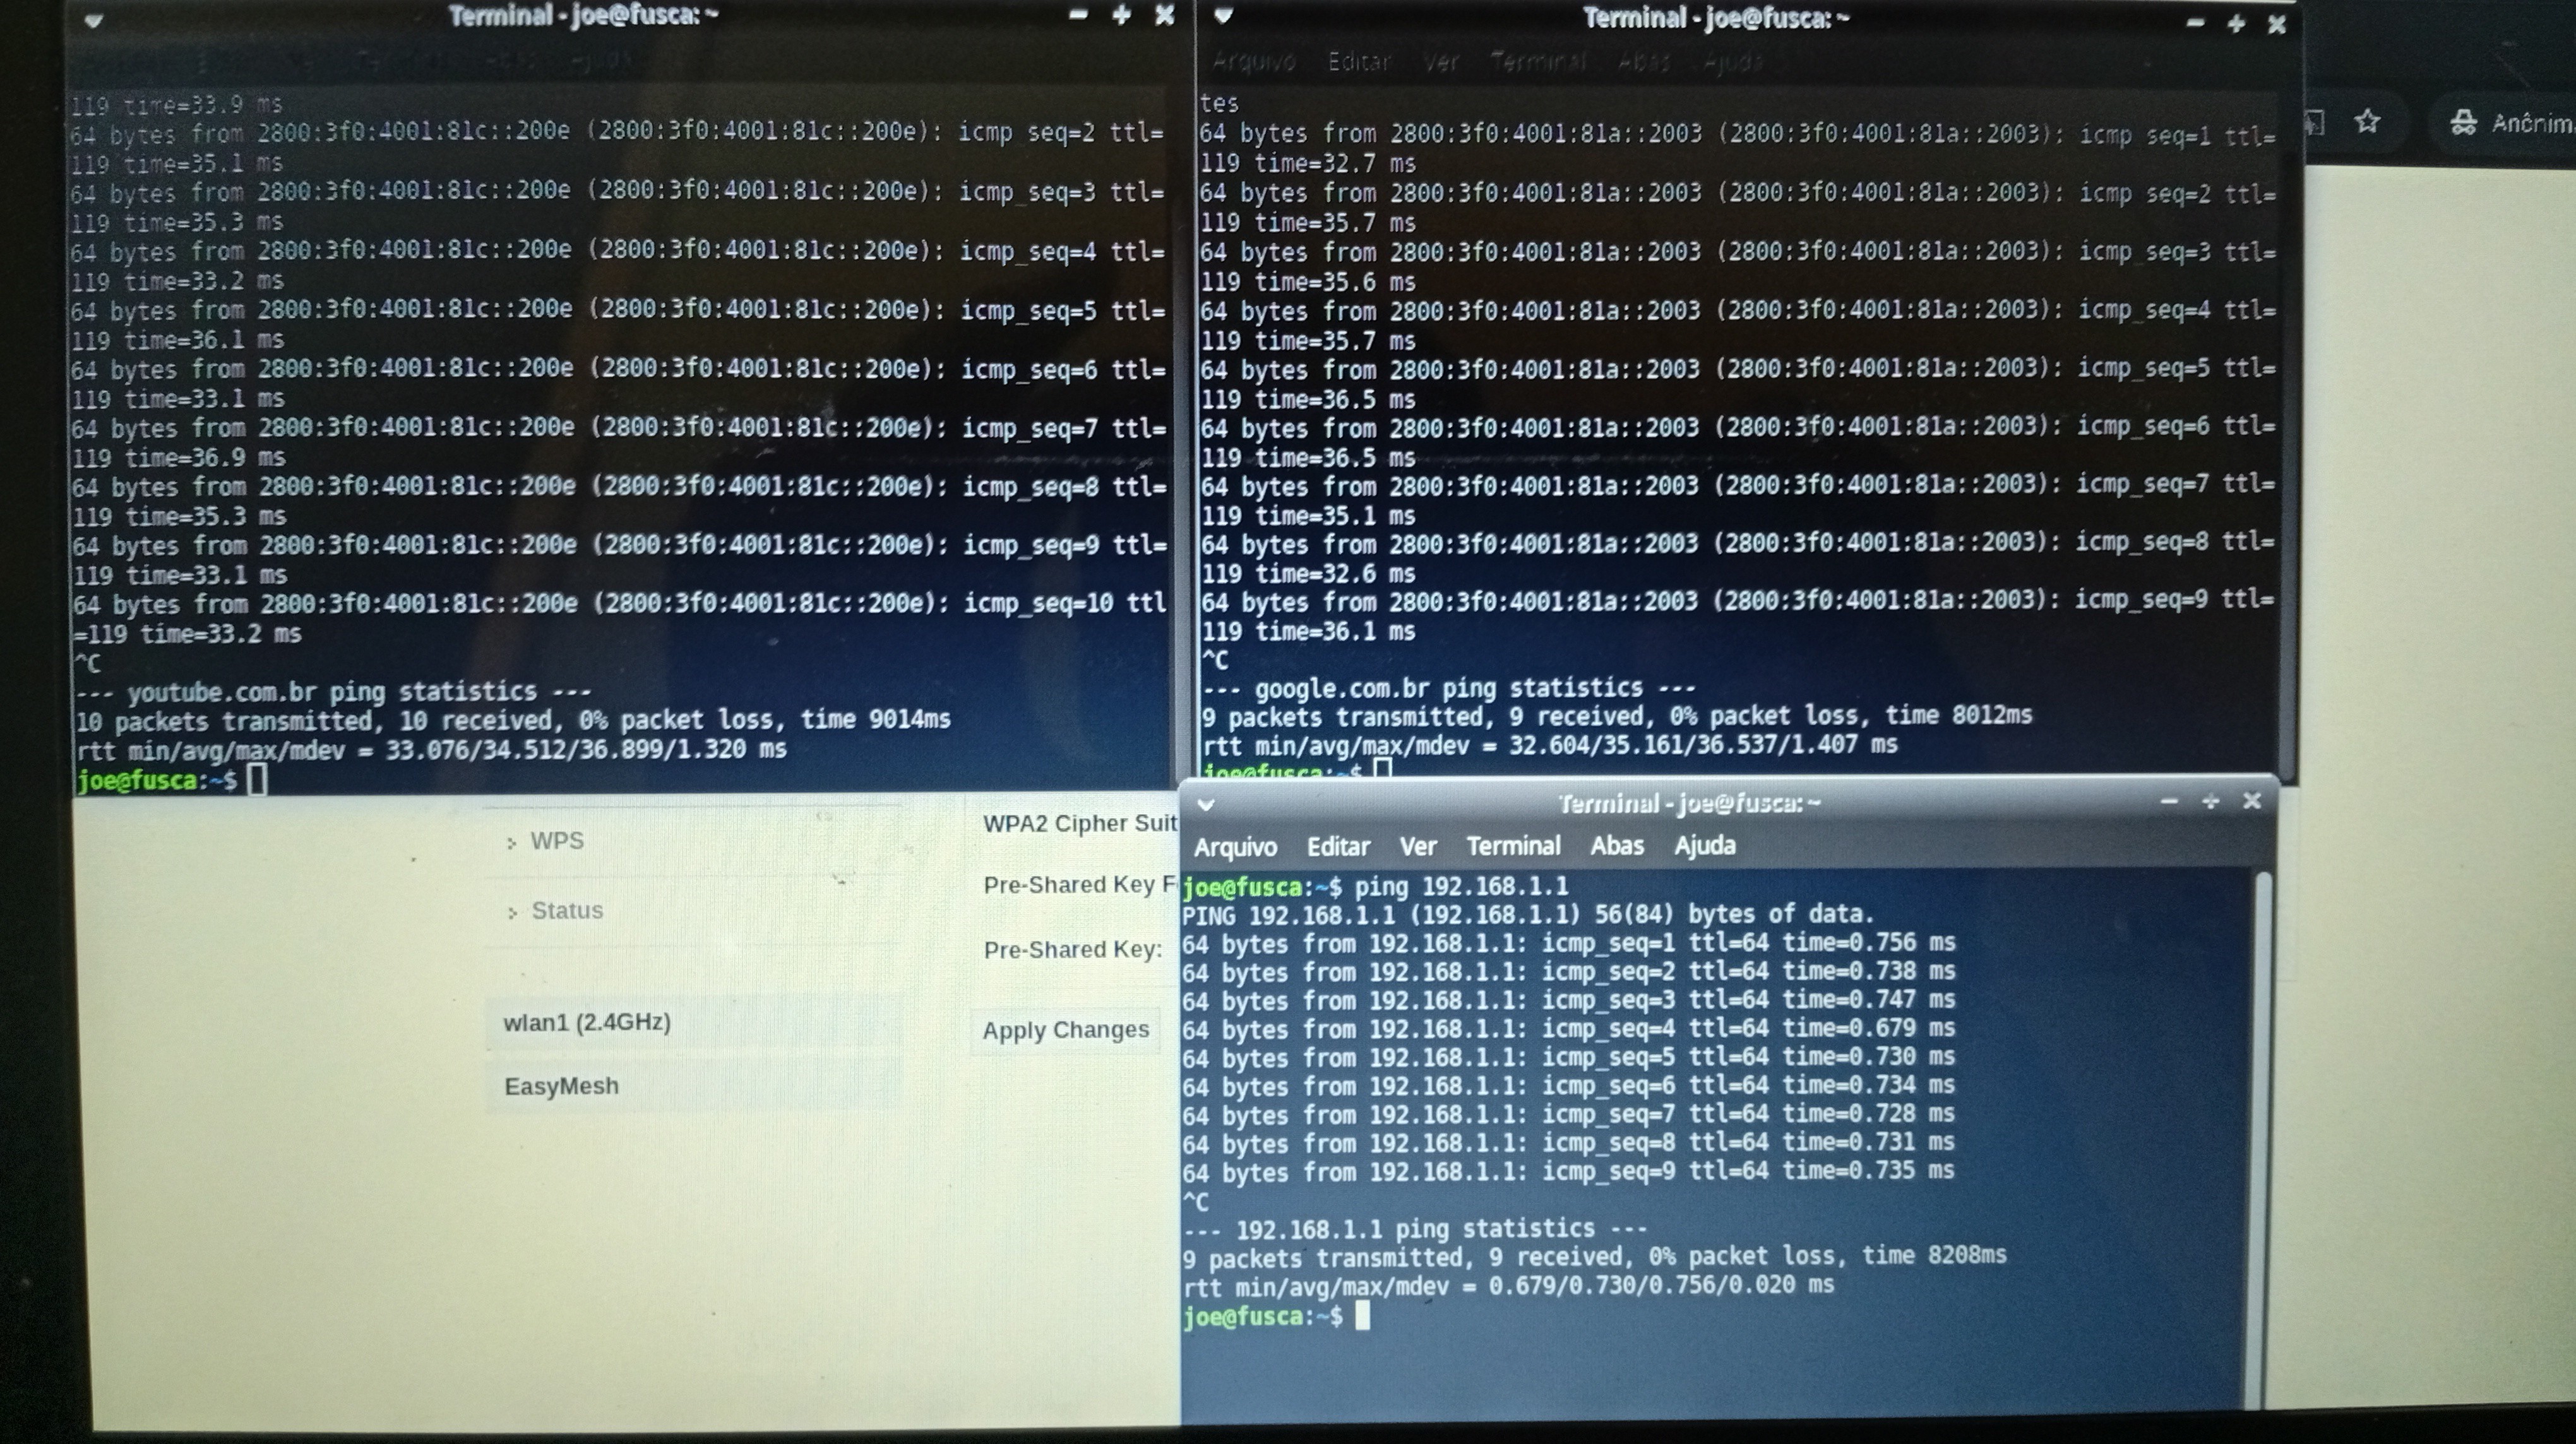Maximize the 192.168.1.1 ping terminal window

tap(2210, 802)
